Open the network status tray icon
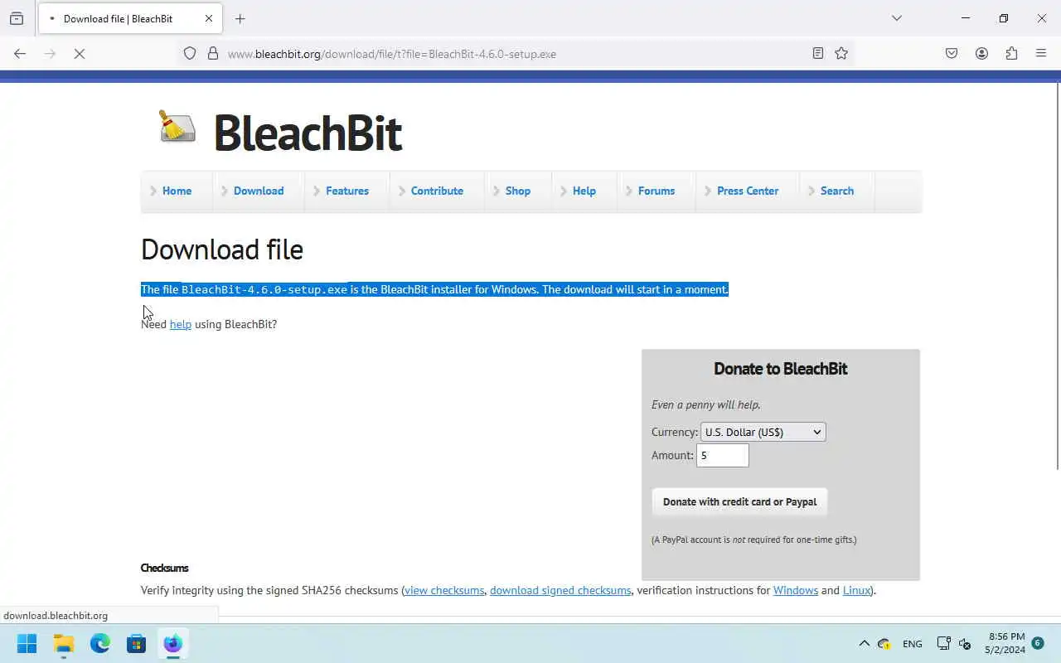The image size is (1061, 663). click(x=943, y=643)
